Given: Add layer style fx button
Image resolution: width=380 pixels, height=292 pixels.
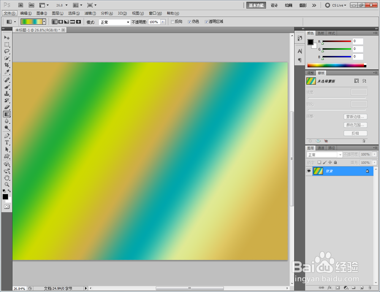Looking at the screenshot, I should pyautogui.click(x=330, y=288).
